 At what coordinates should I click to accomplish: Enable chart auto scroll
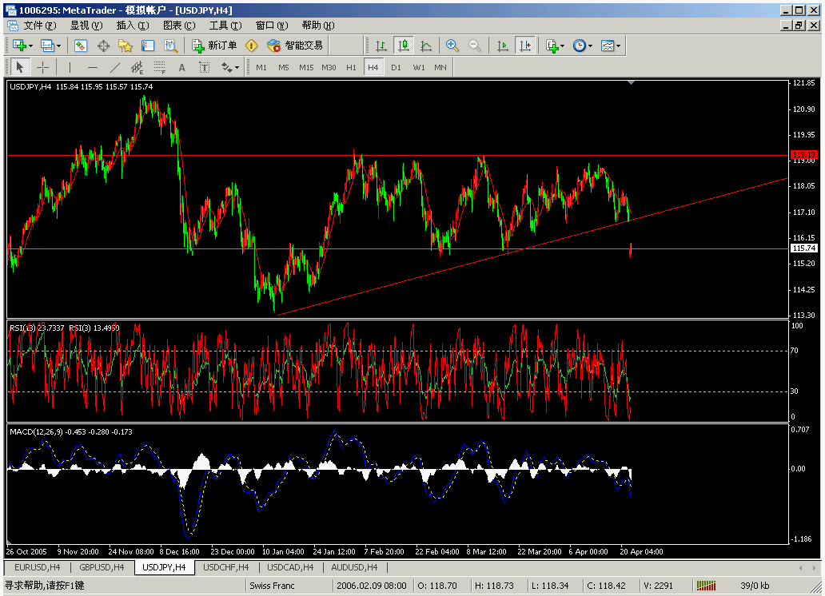501,46
